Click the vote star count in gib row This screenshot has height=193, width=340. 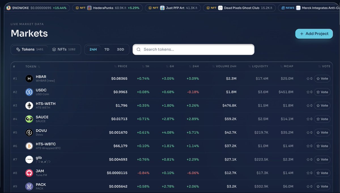pyautogui.click(x=309, y=160)
